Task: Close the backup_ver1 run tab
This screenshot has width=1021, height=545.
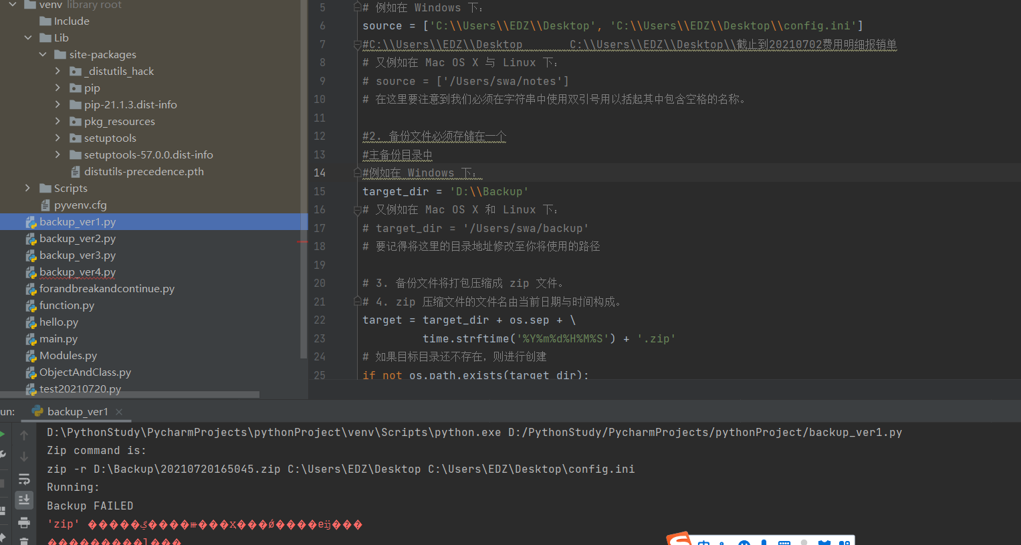Action: 119,412
